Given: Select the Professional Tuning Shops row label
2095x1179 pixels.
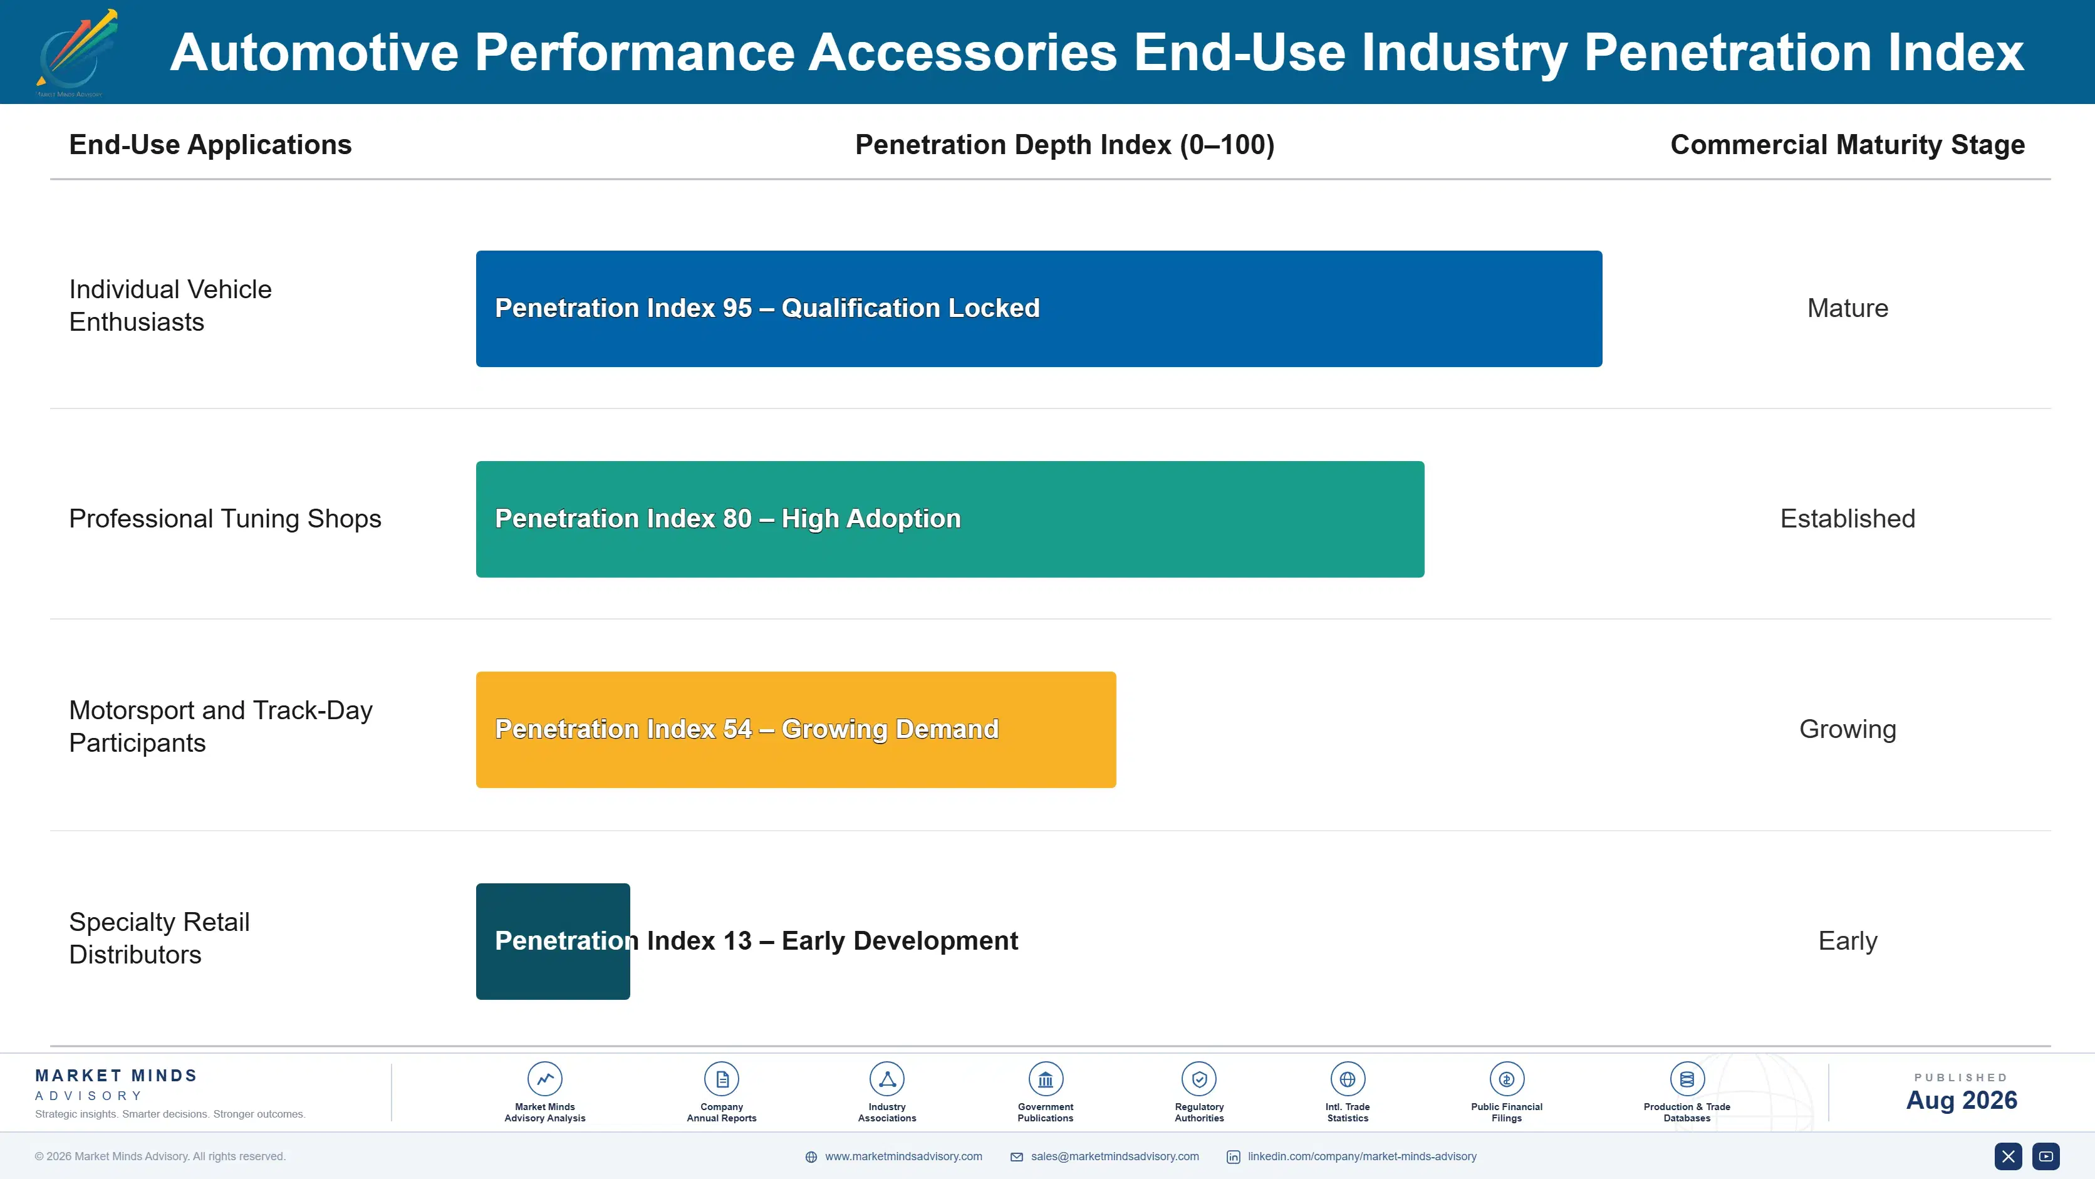Looking at the screenshot, I should coord(224,519).
